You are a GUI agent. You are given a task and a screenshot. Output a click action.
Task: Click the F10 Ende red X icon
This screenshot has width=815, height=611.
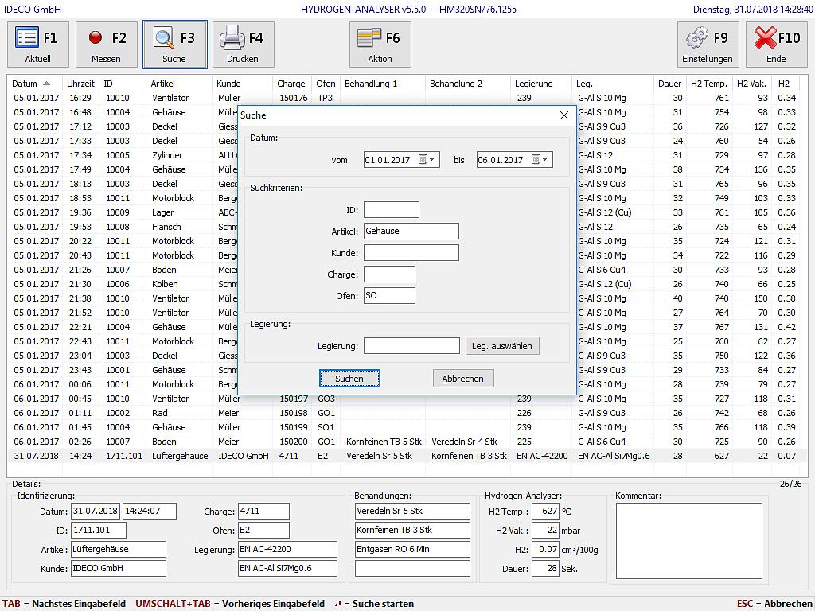click(x=765, y=37)
